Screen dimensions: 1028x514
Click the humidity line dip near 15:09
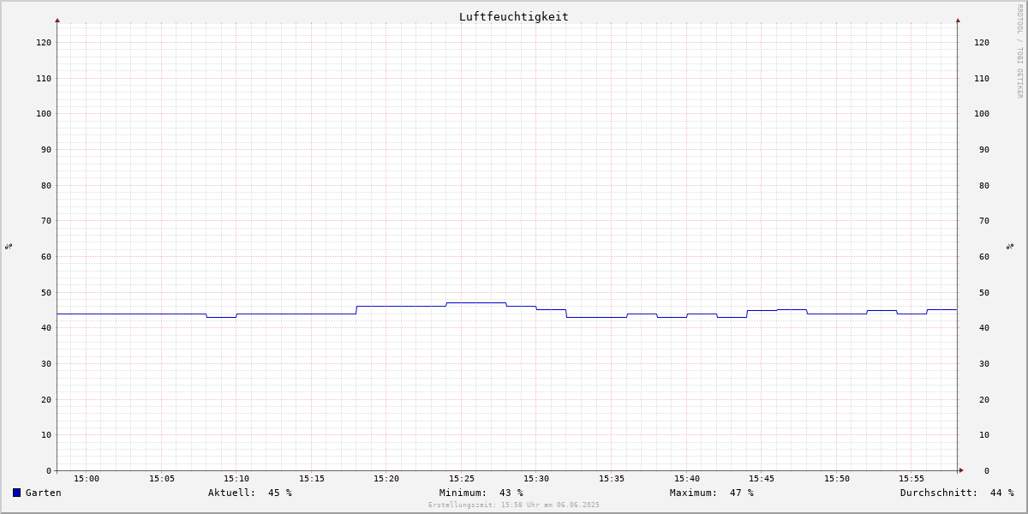pyautogui.click(x=221, y=317)
